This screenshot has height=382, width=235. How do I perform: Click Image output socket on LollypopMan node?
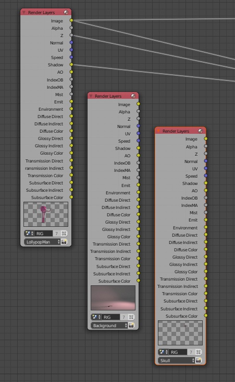[x=71, y=20]
